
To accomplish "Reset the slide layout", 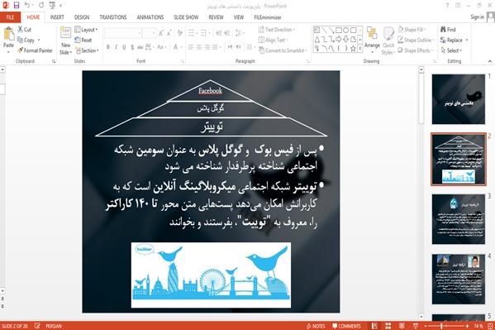I will 83,41.
